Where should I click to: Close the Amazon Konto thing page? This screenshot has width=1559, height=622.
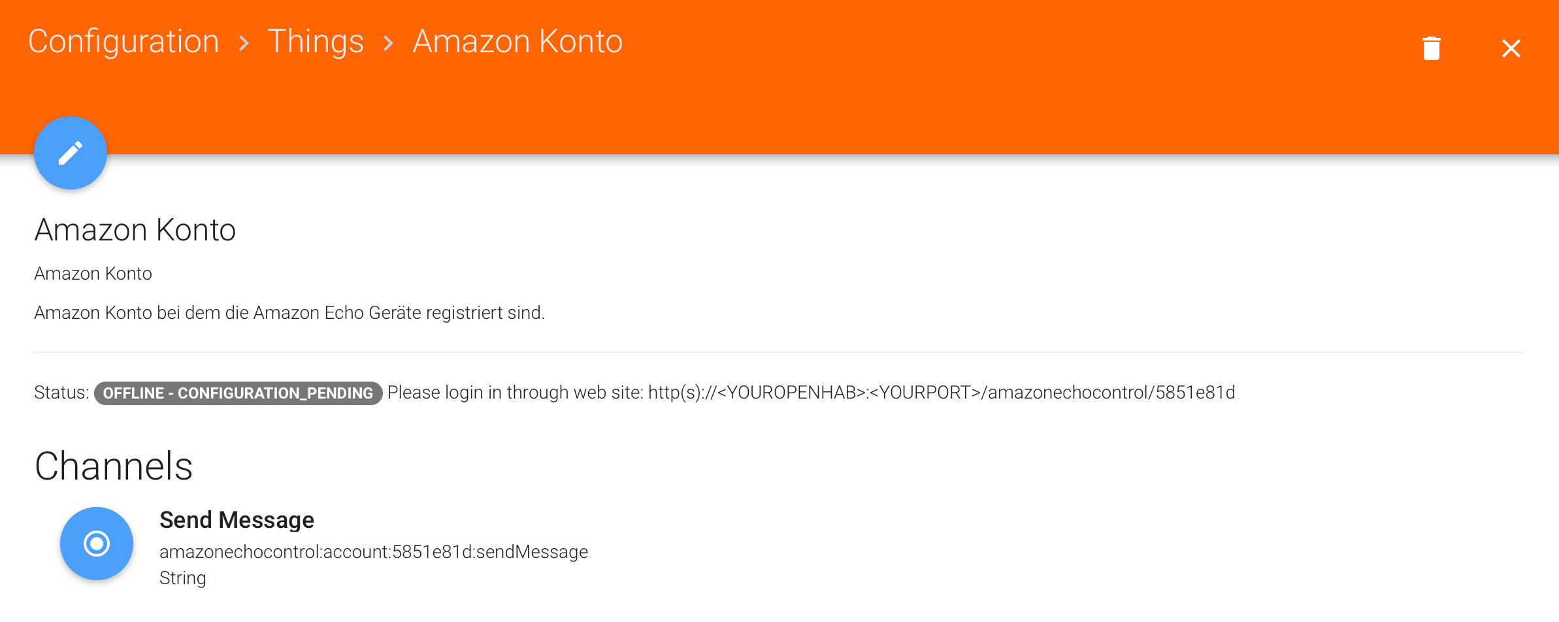pyautogui.click(x=1511, y=48)
